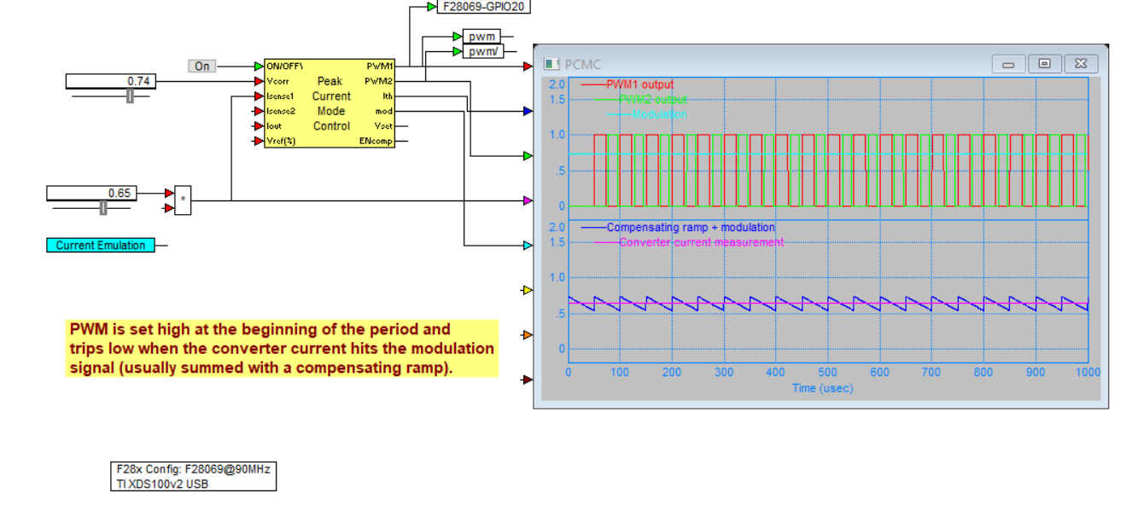1138x516 pixels.
Task: Click the On button block
Action: click(x=201, y=66)
